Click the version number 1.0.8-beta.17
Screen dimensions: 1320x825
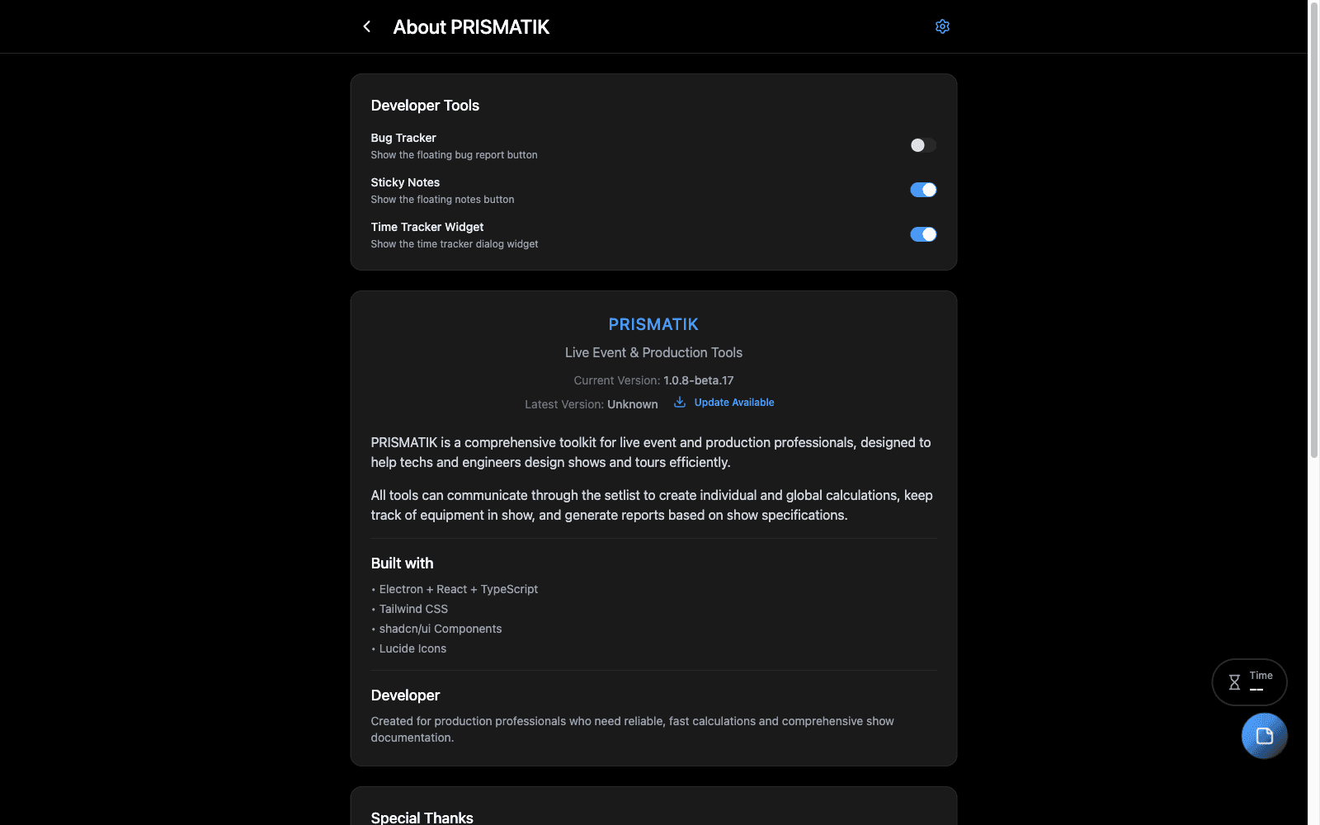point(699,380)
